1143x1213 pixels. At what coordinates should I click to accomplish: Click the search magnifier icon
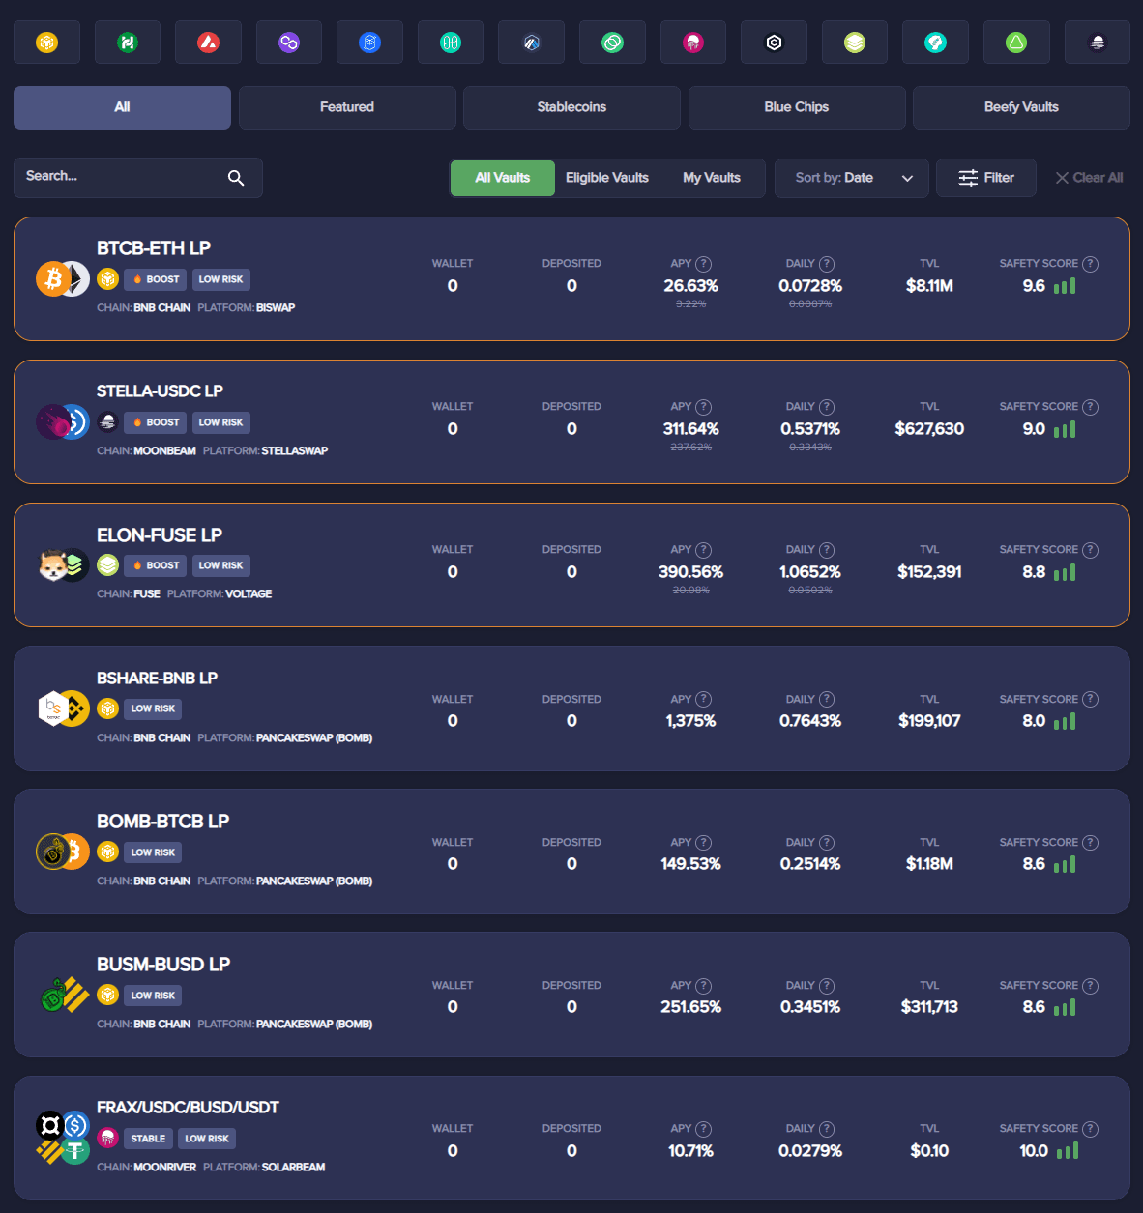(x=236, y=178)
